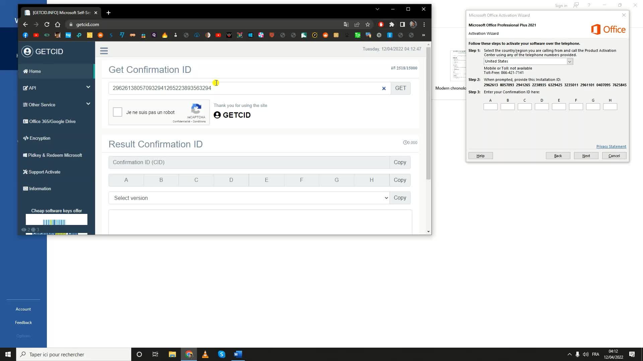Clear the Installation ID with the X icon
The image size is (643, 361).
[x=384, y=89]
